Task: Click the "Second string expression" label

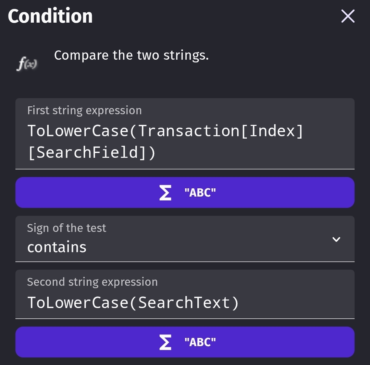Action: (92, 282)
